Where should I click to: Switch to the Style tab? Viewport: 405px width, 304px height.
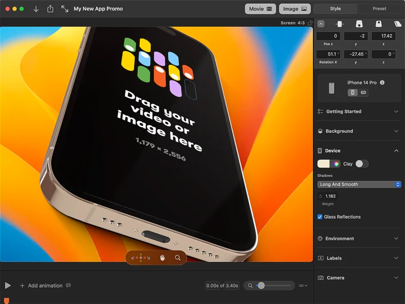(x=335, y=9)
